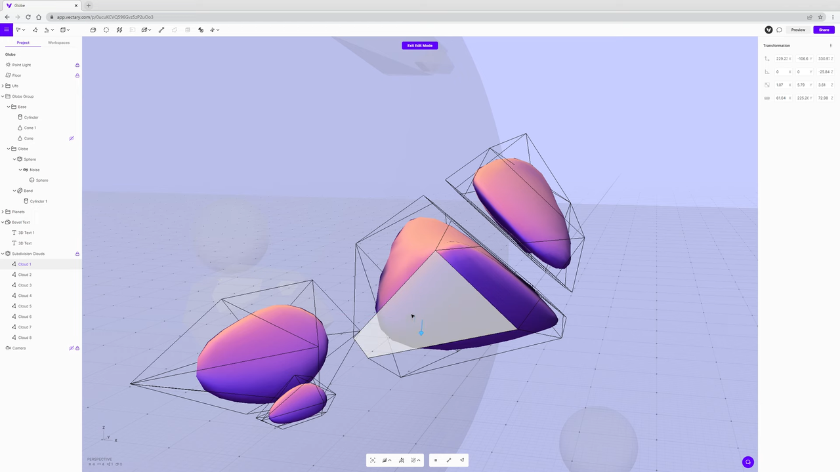Expand the Planets folder
This screenshot has height=472, width=840.
point(3,212)
